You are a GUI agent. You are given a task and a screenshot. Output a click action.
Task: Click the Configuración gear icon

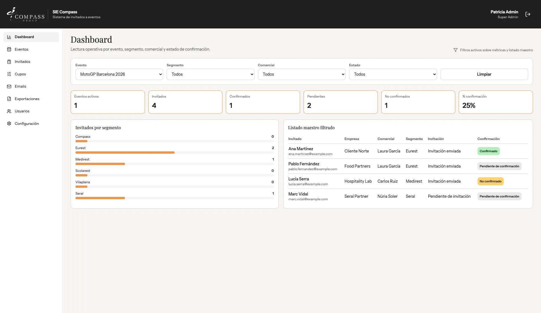(x=9, y=123)
